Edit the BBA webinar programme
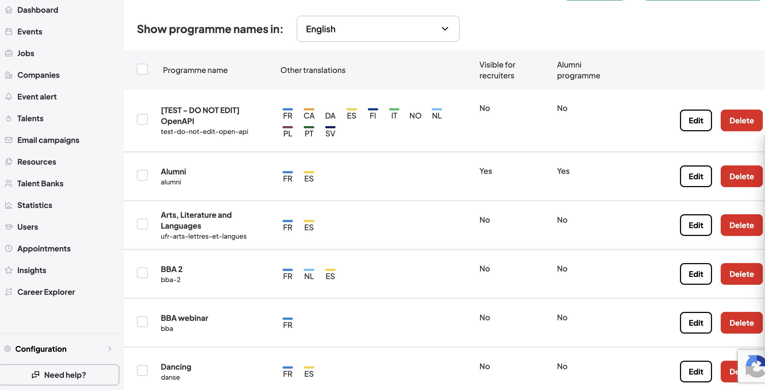Screen dimensions: 765x390 (x=696, y=323)
